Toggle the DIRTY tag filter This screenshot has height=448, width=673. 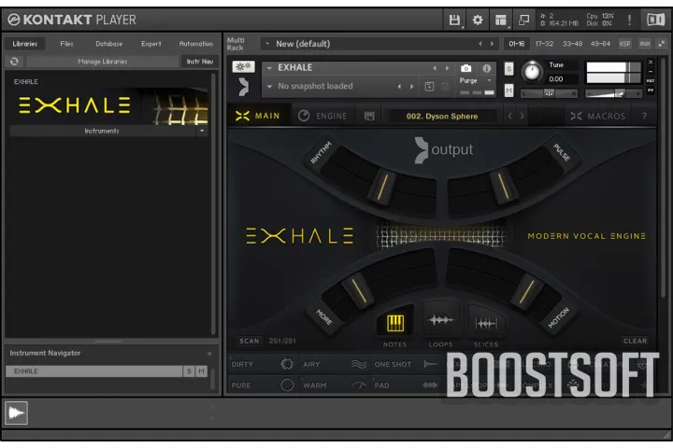pyautogui.click(x=263, y=364)
